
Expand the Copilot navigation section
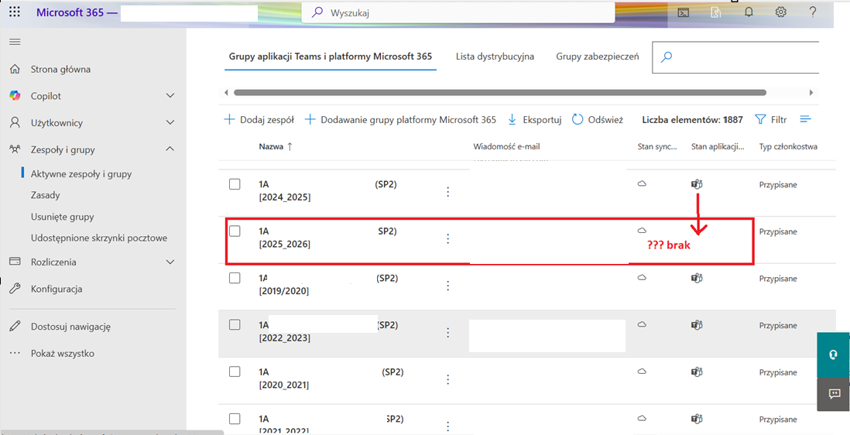point(170,96)
